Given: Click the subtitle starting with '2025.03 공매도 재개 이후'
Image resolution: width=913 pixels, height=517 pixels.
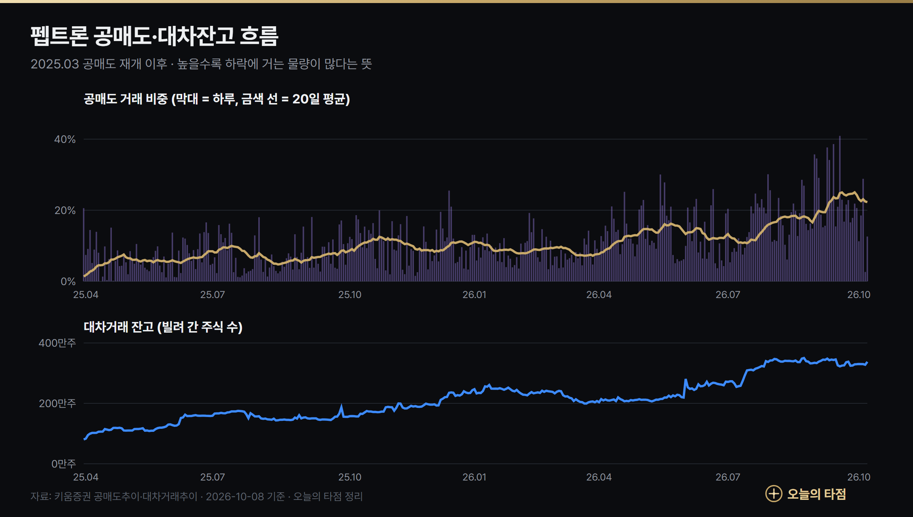Looking at the screenshot, I should point(201,64).
